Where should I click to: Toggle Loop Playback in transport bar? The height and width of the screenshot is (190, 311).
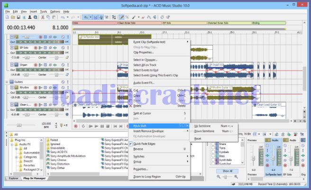pos(83,126)
